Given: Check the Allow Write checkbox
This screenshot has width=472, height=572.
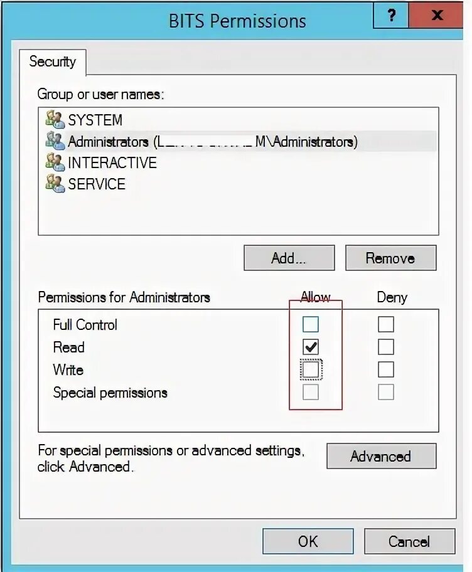Looking at the screenshot, I should tap(311, 369).
